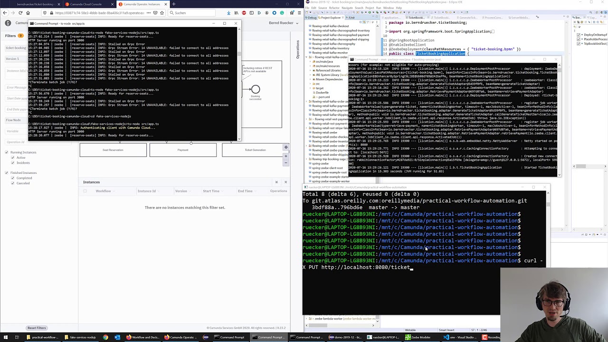Open the Bernd Ruecker user dropdown
Screen dimensions: 608x342
283,23
